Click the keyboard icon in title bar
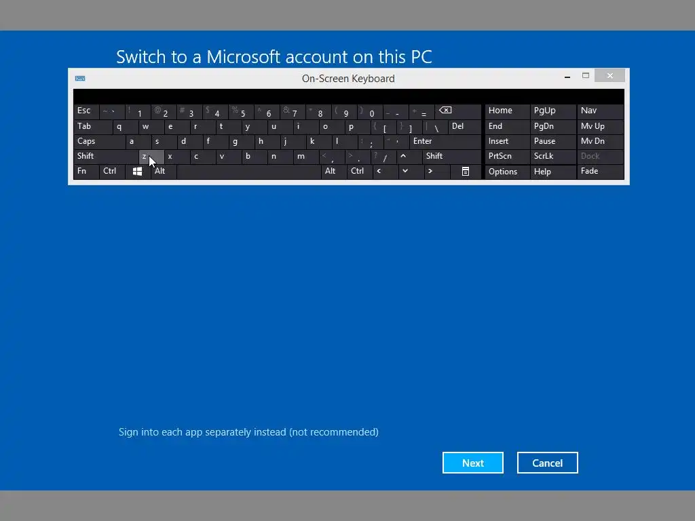This screenshot has width=695, height=521. (x=80, y=79)
